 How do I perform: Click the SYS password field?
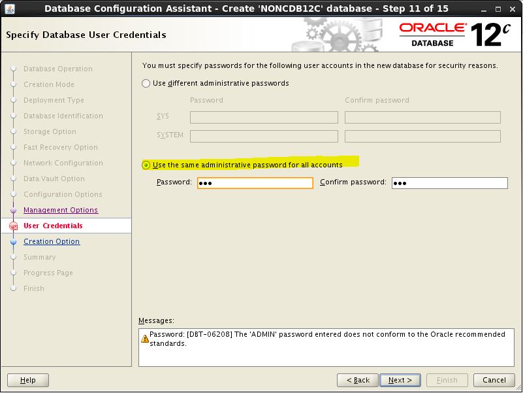point(264,118)
